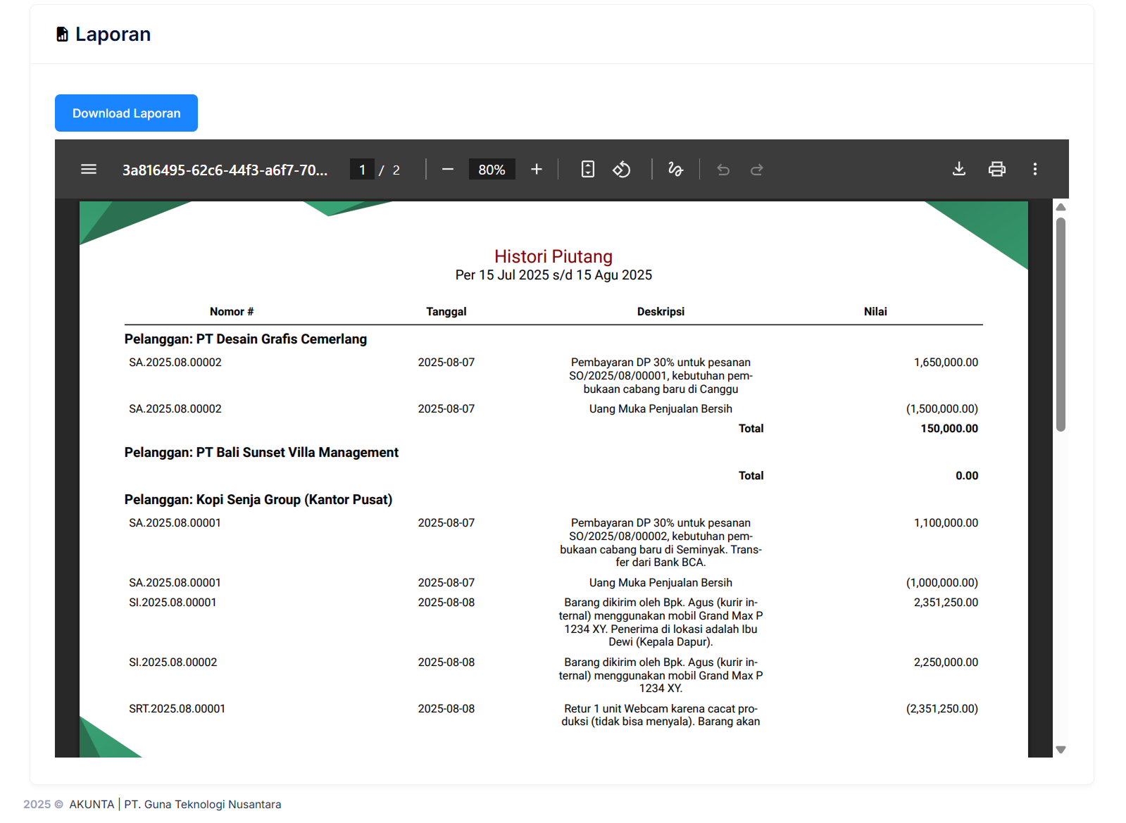Click the Laporan report icon in header
The width and height of the screenshot is (1126, 823).
tap(63, 34)
